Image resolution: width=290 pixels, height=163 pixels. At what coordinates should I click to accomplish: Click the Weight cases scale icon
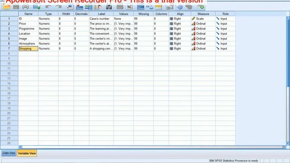click(x=150, y=7)
